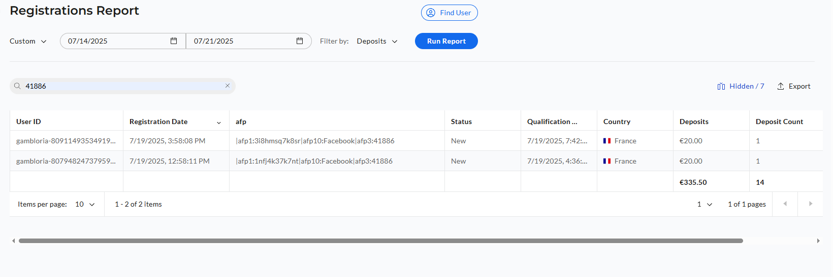
Task: Click qualification date 7/19/2025, 7:42
Action: click(x=557, y=141)
